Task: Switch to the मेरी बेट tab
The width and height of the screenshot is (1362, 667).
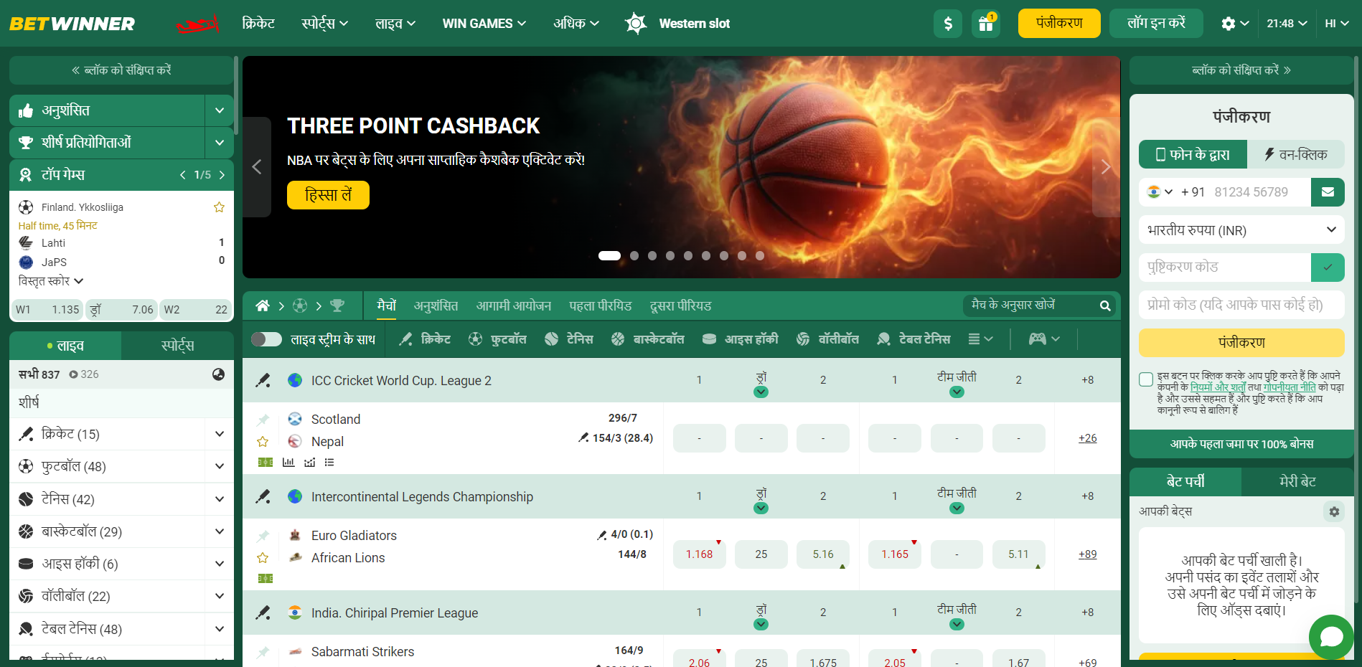Action: pyautogui.click(x=1297, y=482)
